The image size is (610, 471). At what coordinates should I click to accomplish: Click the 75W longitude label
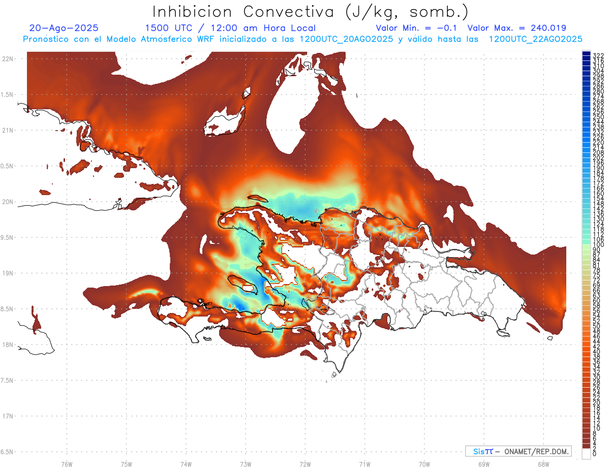pyautogui.click(x=127, y=464)
